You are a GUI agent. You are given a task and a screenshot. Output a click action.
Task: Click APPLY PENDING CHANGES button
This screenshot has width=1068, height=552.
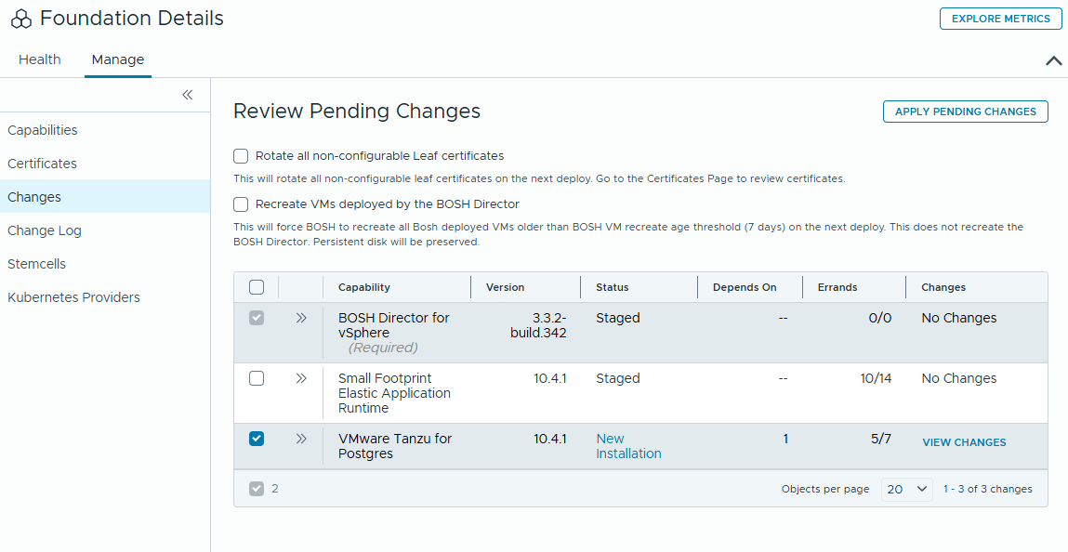point(965,112)
